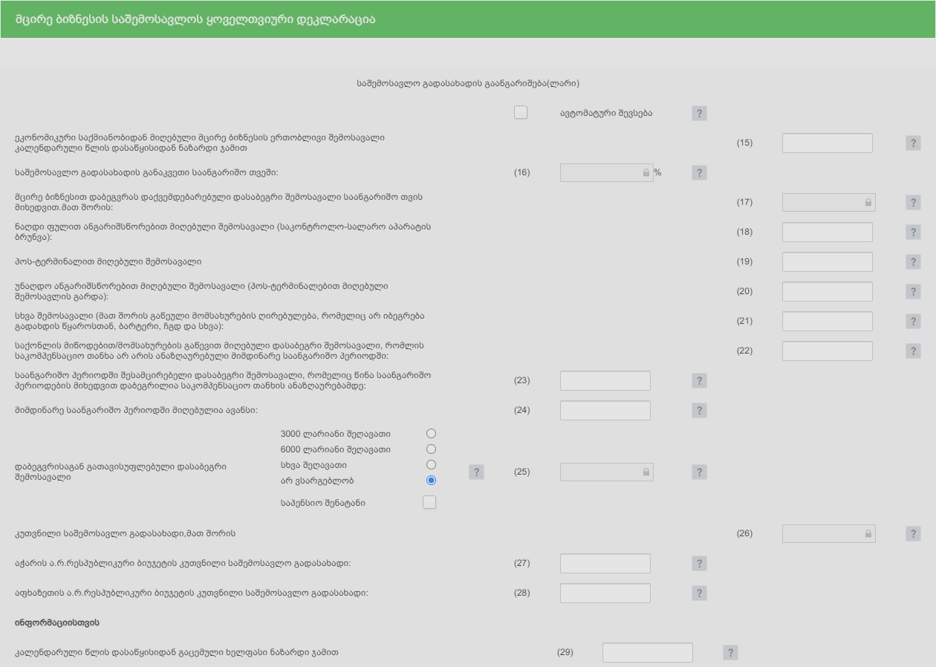Show help for POS-terminal field (19)

pyautogui.click(x=913, y=261)
